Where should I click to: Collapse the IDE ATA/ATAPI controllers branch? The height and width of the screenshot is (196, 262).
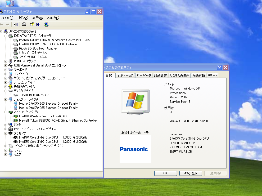[x=6, y=35]
